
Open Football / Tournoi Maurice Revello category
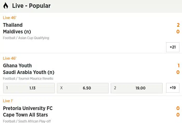pos(28,79)
